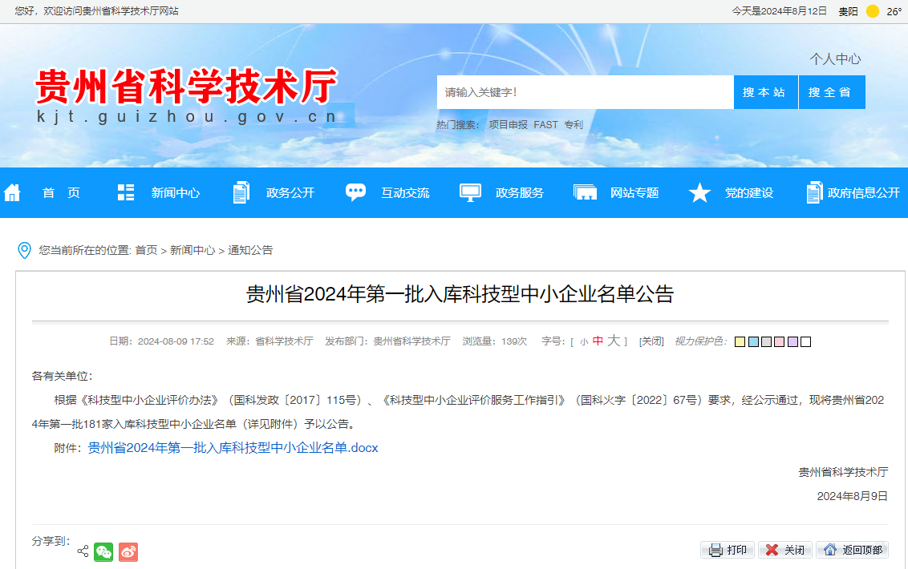Click the 党的建设 star icon
The width and height of the screenshot is (908, 569).
click(x=699, y=192)
